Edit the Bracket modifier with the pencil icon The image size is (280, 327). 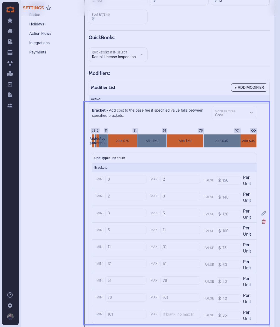click(x=264, y=213)
